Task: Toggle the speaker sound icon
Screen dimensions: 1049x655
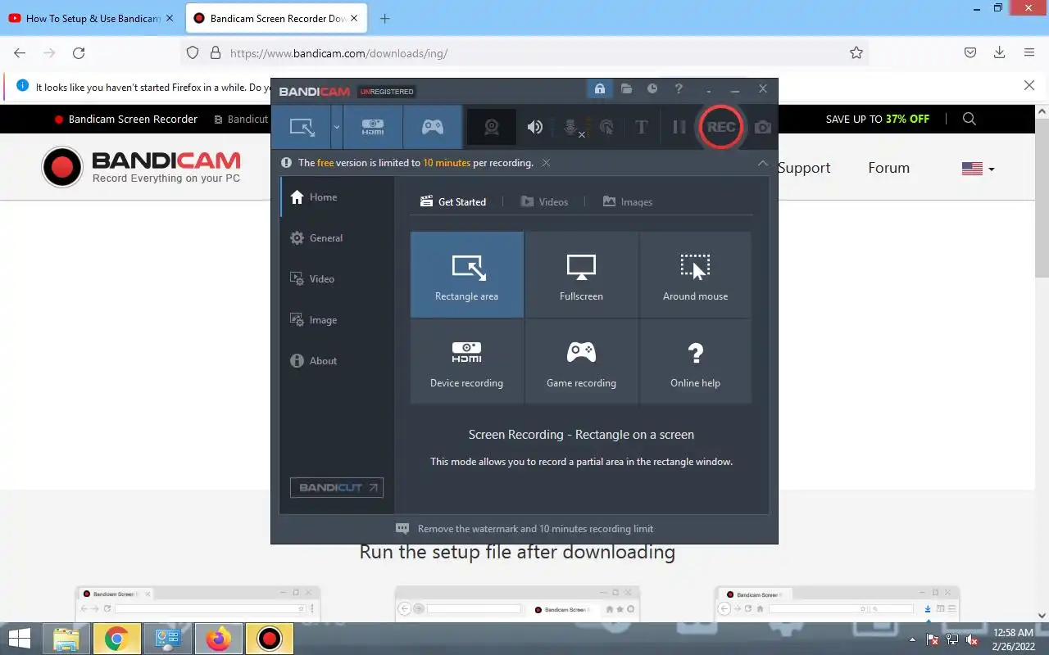Action: pyautogui.click(x=535, y=127)
